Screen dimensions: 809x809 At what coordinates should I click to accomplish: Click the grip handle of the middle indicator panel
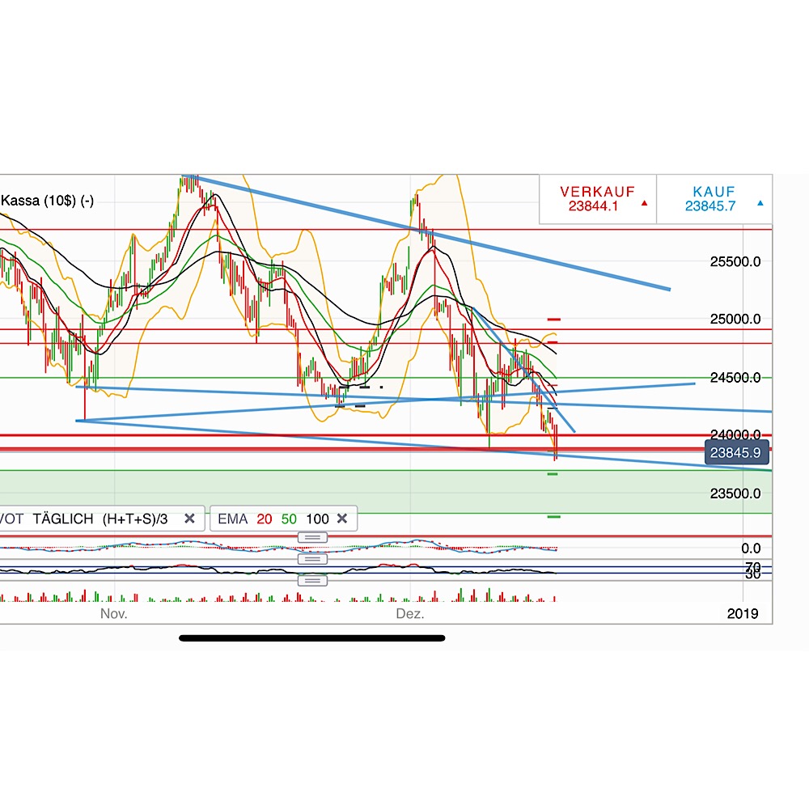point(311,558)
